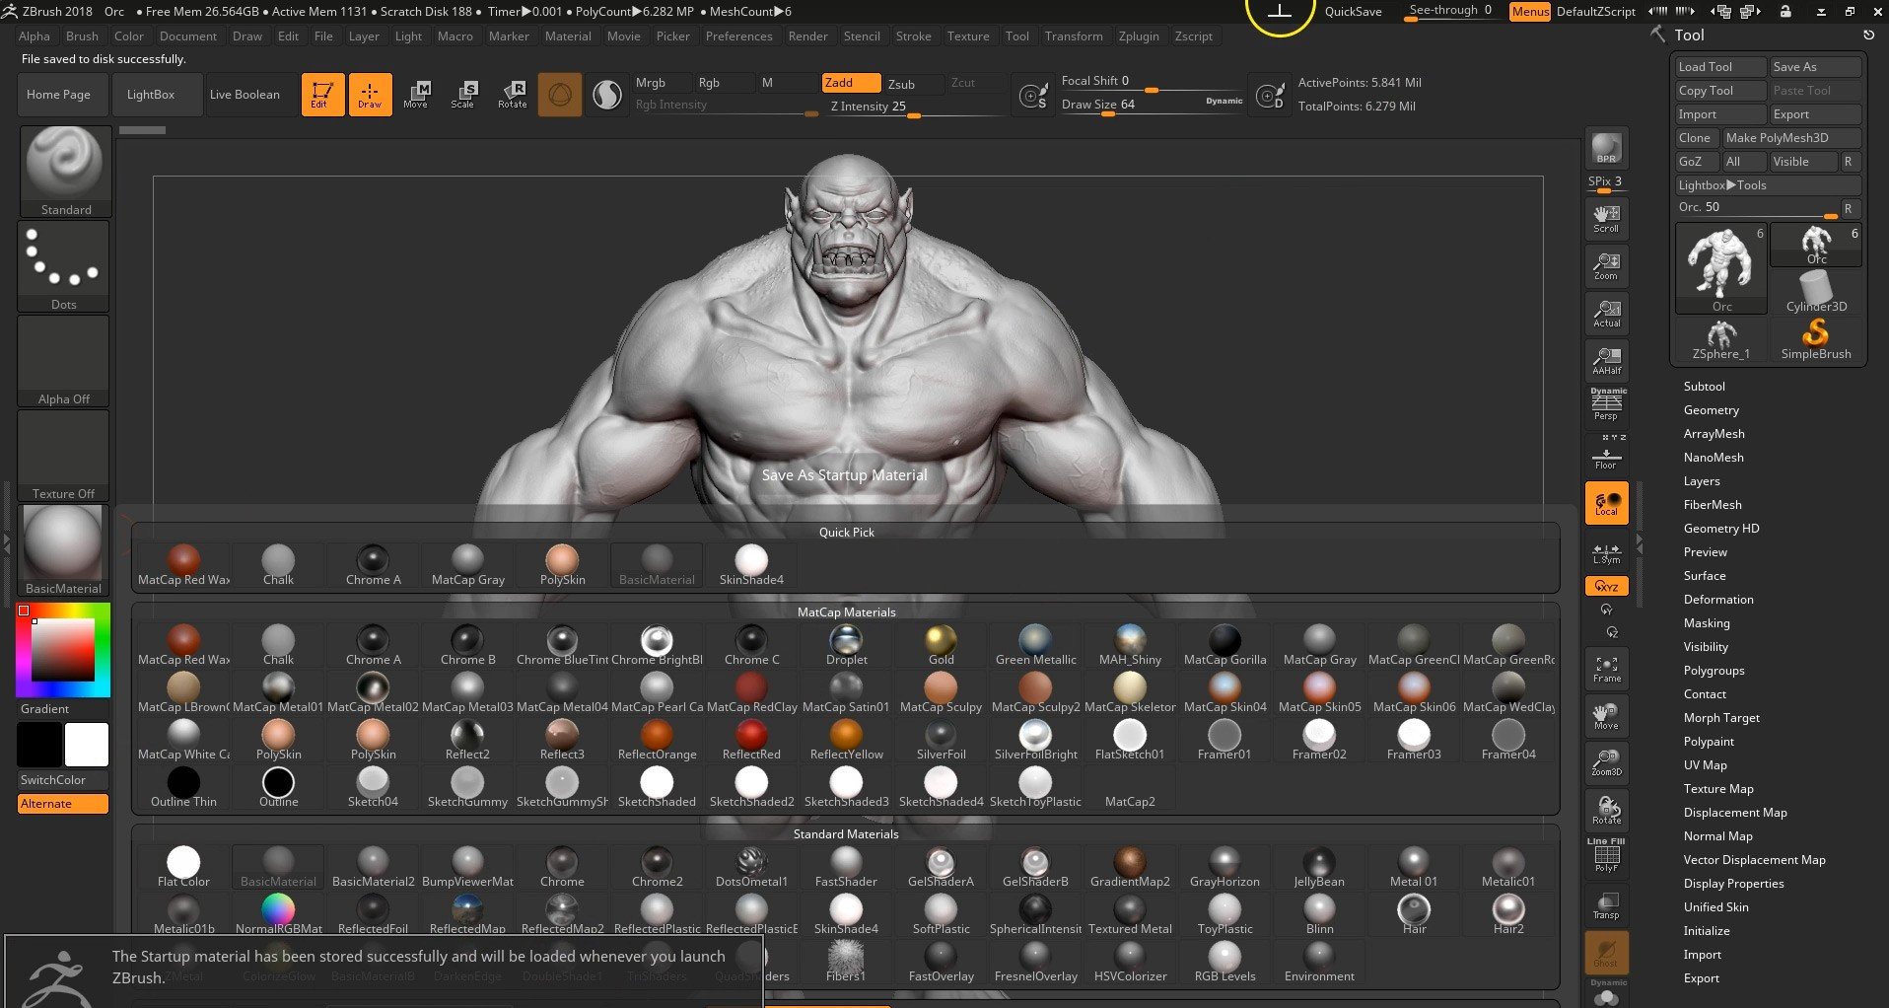Toggle the Mrgb paint mode
This screenshot has width=1889, height=1008.
click(x=661, y=83)
